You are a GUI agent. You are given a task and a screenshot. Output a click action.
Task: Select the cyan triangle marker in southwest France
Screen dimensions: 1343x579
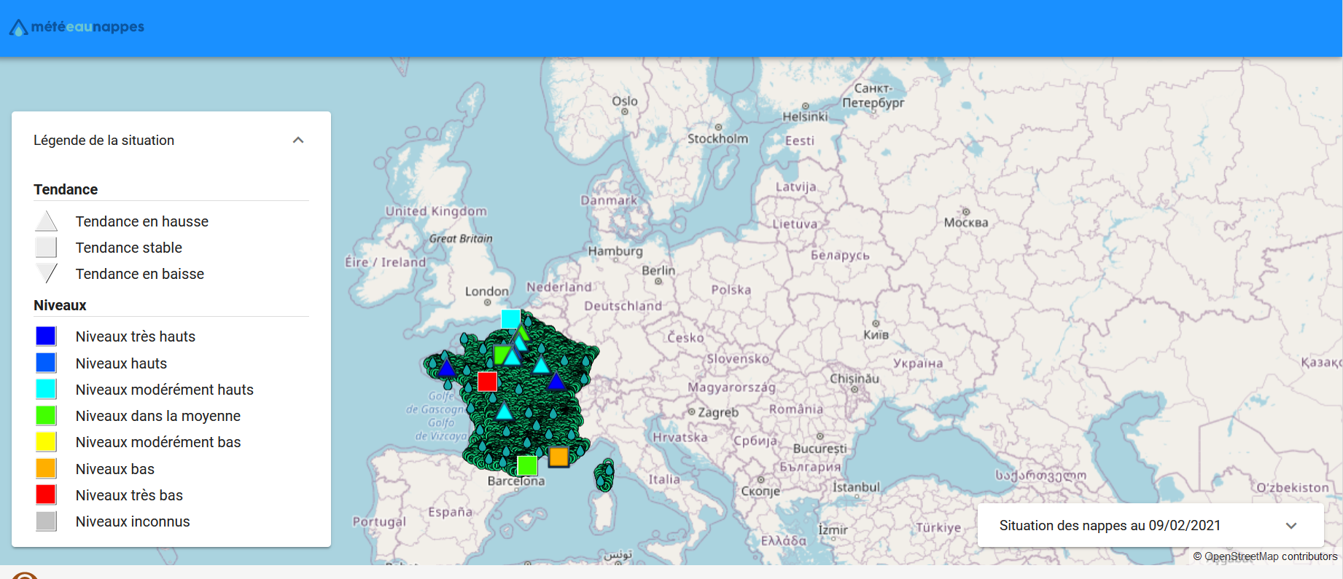point(504,412)
